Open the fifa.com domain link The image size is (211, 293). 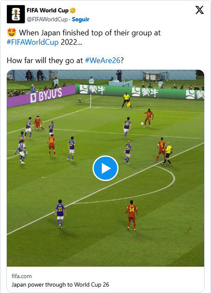click(21, 276)
